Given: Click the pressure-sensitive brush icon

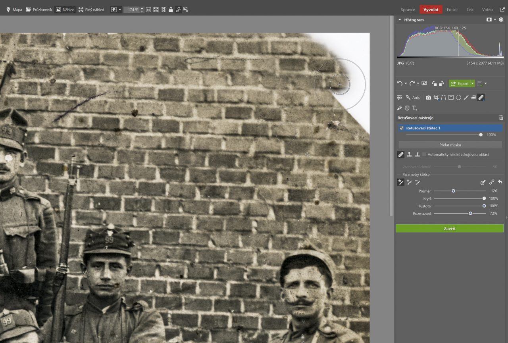Looking at the screenshot, I should pos(483,182).
